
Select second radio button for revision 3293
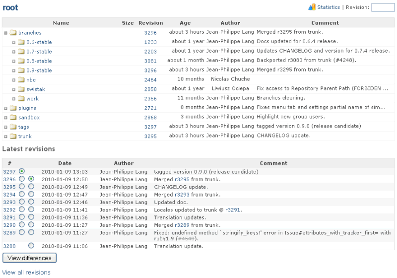(31, 202)
